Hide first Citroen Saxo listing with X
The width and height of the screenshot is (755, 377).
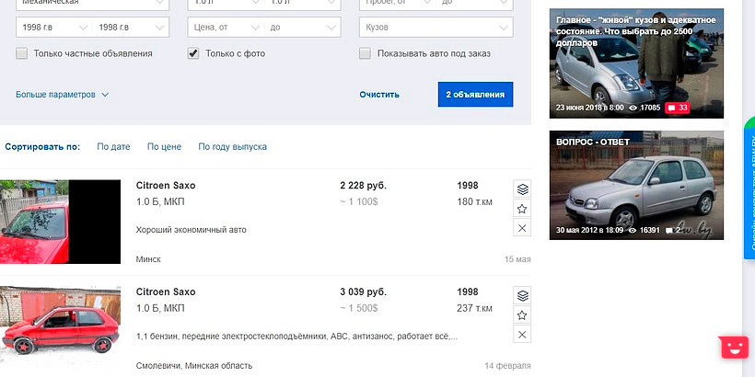tap(522, 227)
